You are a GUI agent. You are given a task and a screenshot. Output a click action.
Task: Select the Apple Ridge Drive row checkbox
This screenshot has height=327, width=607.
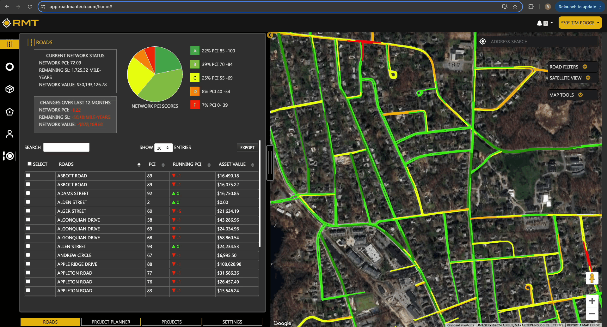28,264
